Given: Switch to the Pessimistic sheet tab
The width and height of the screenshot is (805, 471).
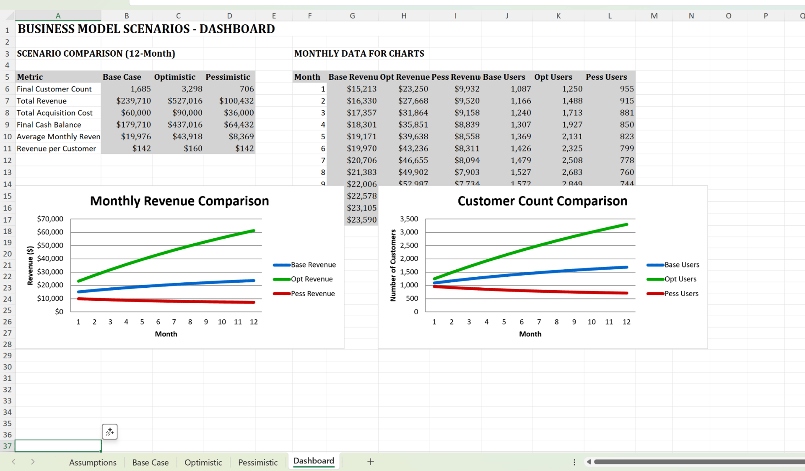Looking at the screenshot, I should pyautogui.click(x=257, y=462).
